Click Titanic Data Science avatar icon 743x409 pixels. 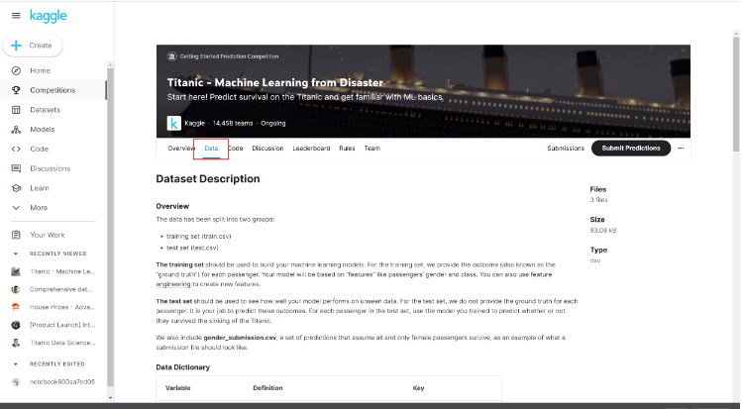coord(16,343)
